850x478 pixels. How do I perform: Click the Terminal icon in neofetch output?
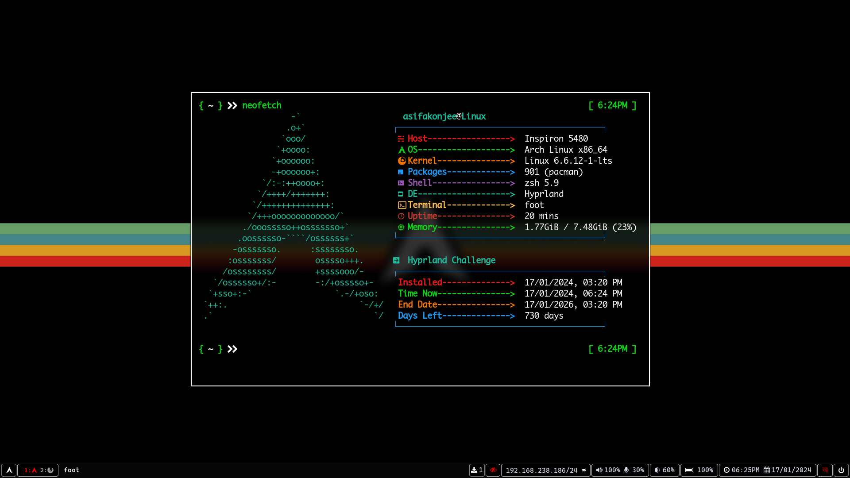coord(402,205)
